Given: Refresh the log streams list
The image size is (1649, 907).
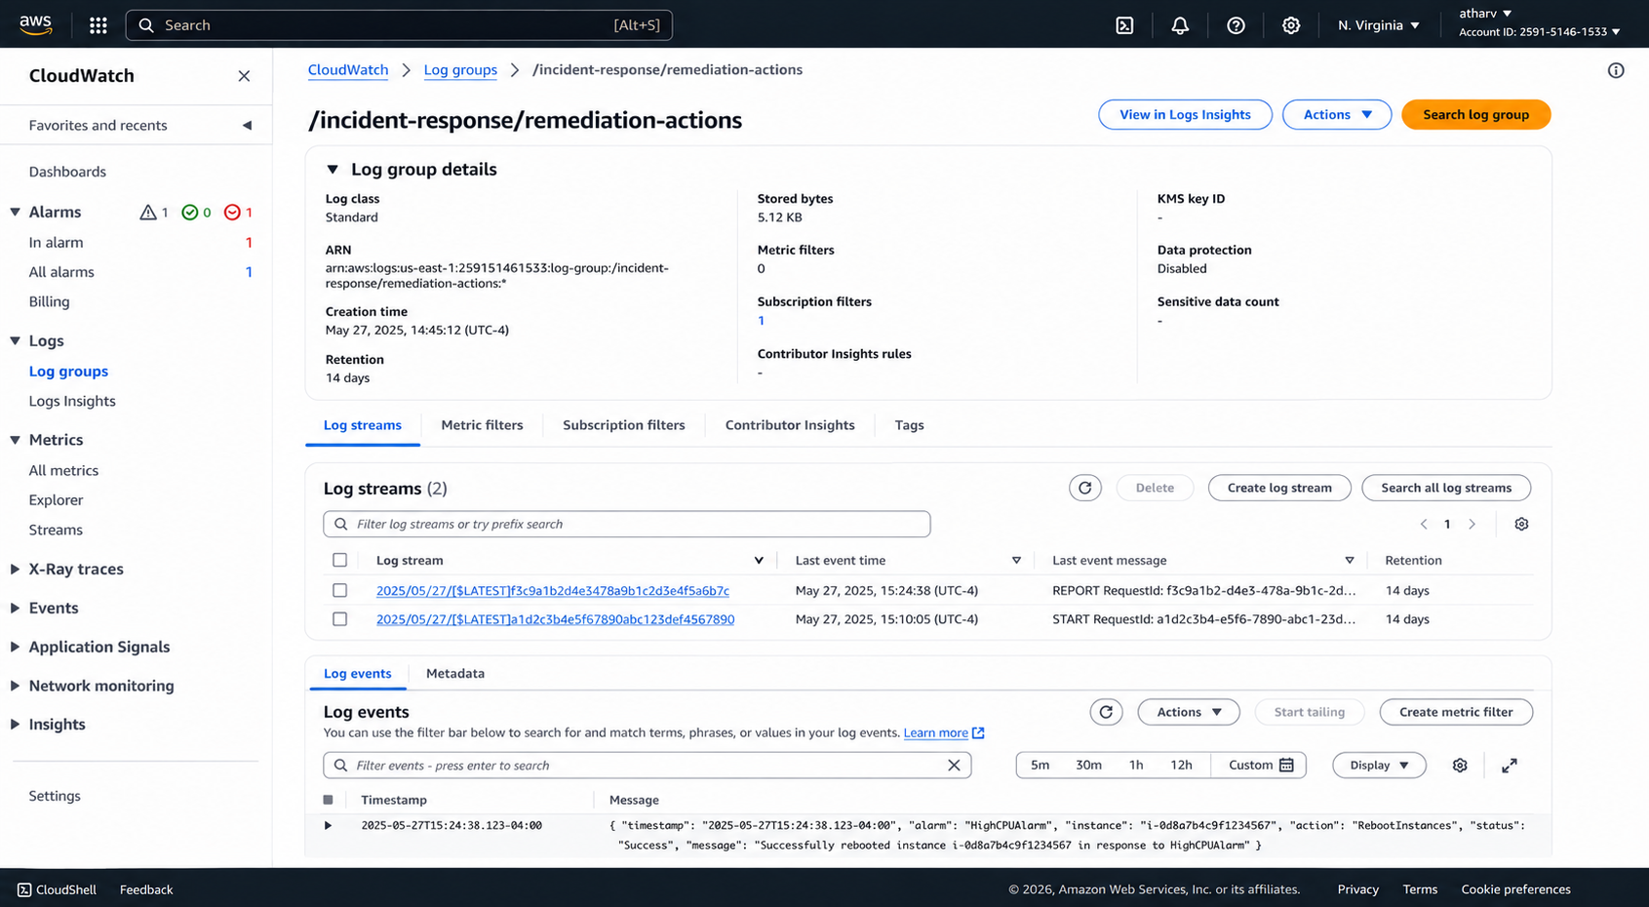Looking at the screenshot, I should pyautogui.click(x=1085, y=488).
